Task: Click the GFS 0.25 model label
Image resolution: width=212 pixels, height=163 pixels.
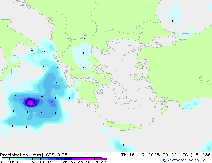Action: (57, 155)
